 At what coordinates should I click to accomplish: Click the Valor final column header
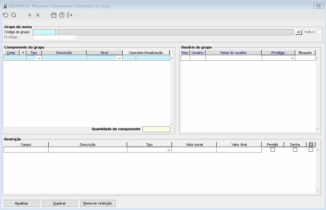coord(239,145)
